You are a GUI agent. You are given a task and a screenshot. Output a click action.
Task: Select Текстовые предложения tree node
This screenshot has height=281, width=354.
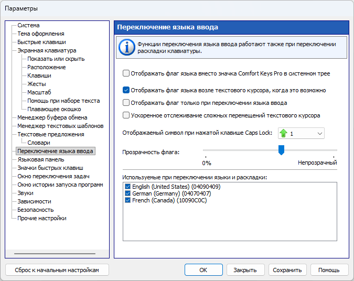(x=51, y=134)
